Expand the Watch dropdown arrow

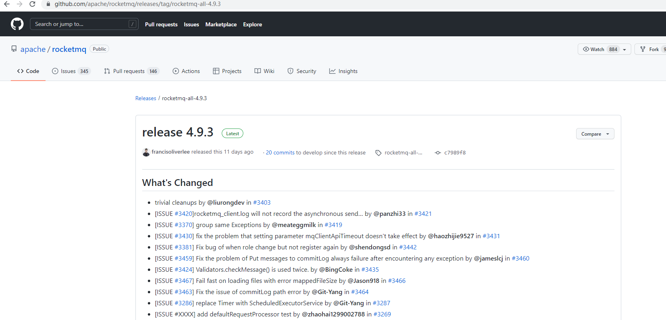[x=624, y=49]
